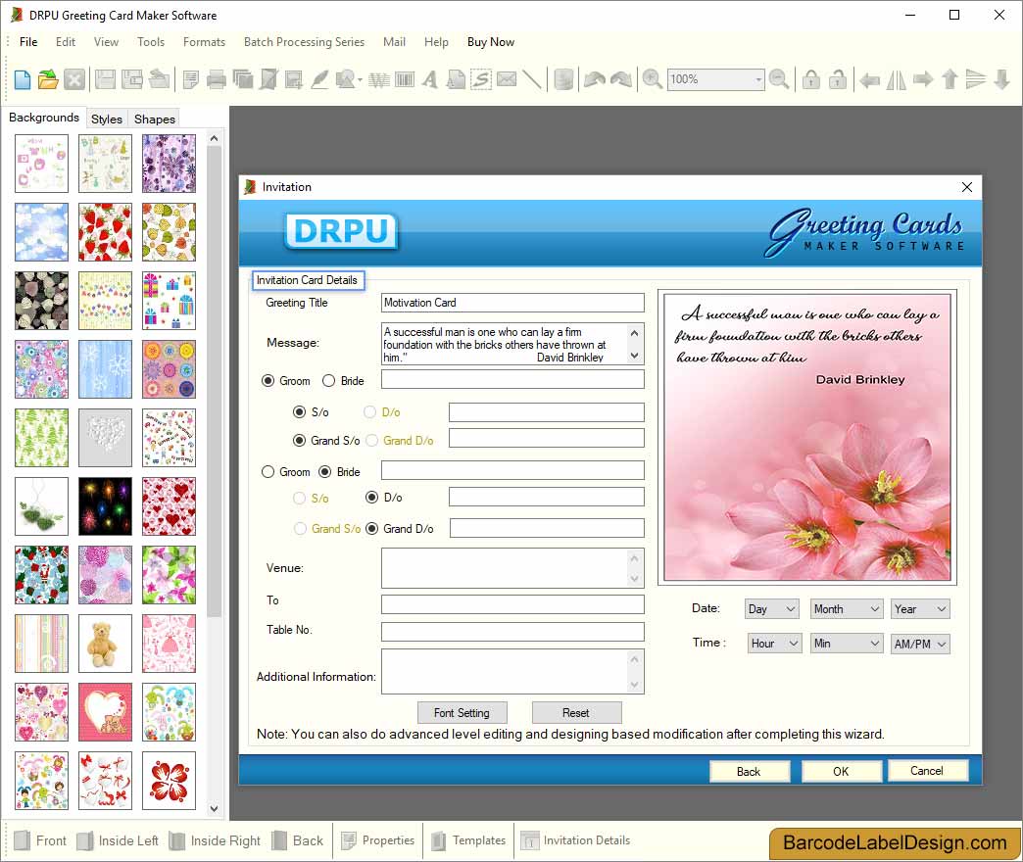Click the Message box scroll down arrow

634,356
